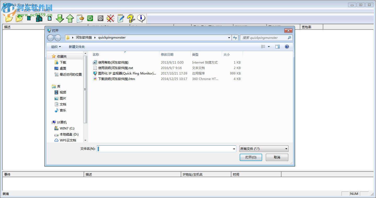
Task: Open the log notepad-with-pen toolbar icon
Action: click(120, 18)
